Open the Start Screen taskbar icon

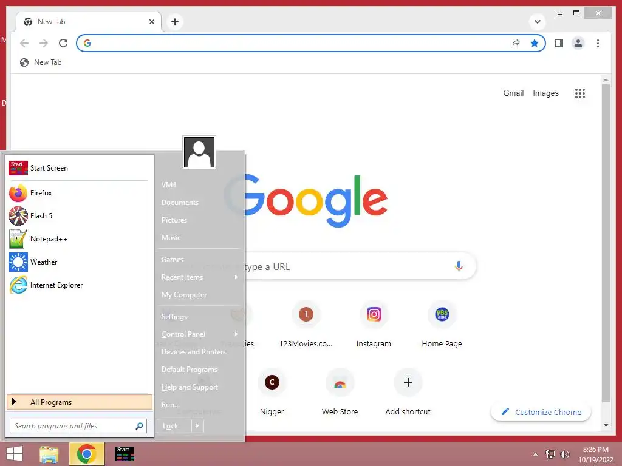[x=124, y=454]
